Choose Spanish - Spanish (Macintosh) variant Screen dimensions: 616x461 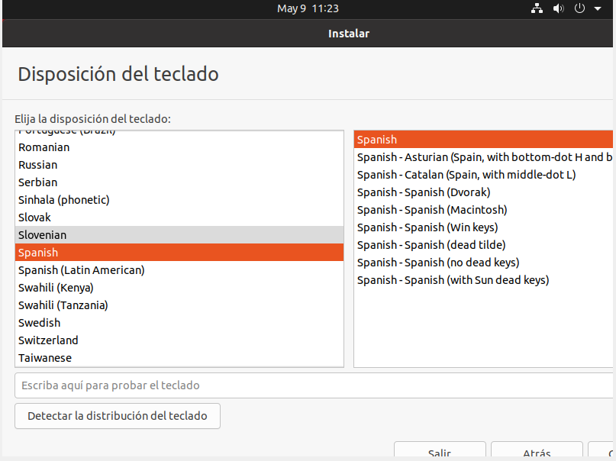[x=432, y=210]
